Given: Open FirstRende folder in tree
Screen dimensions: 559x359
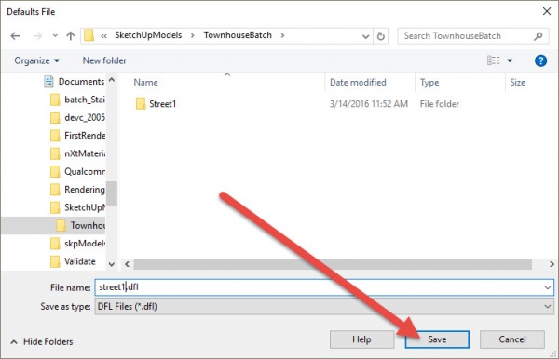Looking at the screenshot, I should click(77, 136).
